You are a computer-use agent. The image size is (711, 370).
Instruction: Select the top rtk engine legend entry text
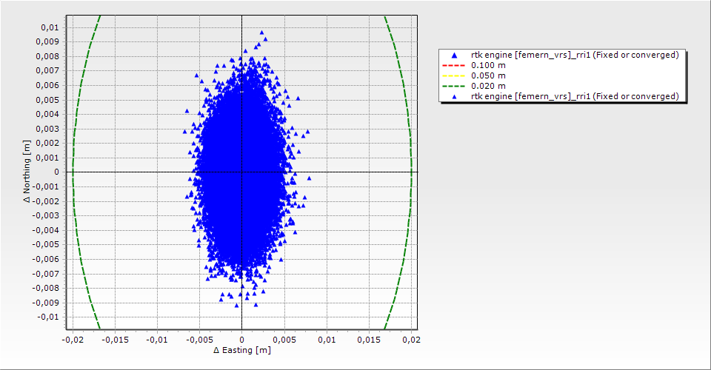(575, 55)
